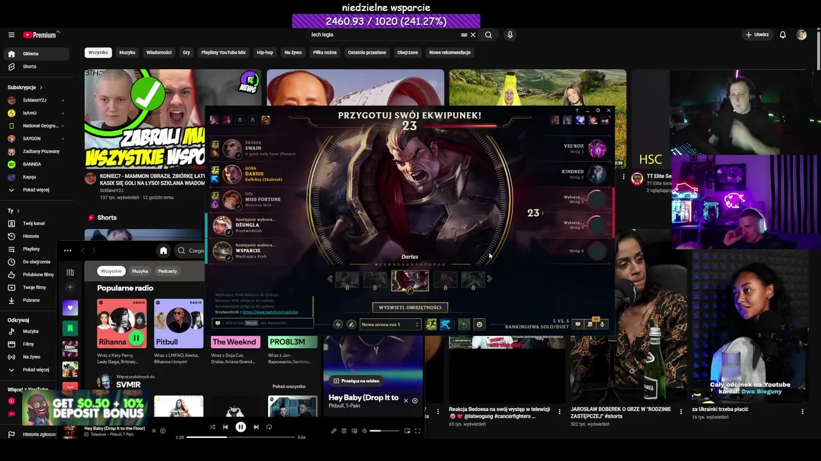Click WYŚWIETL UMIEJĘTNOŚCI in League client
Screen dimensions: 821x461
tap(410, 307)
